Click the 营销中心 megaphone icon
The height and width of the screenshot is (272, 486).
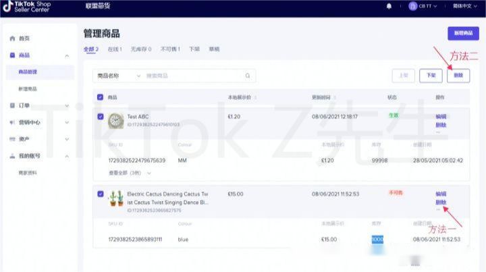click(x=12, y=122)
